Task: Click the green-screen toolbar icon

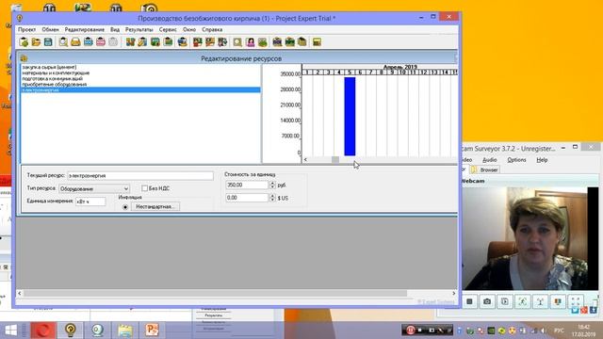Action: click(x=155, y=41)
